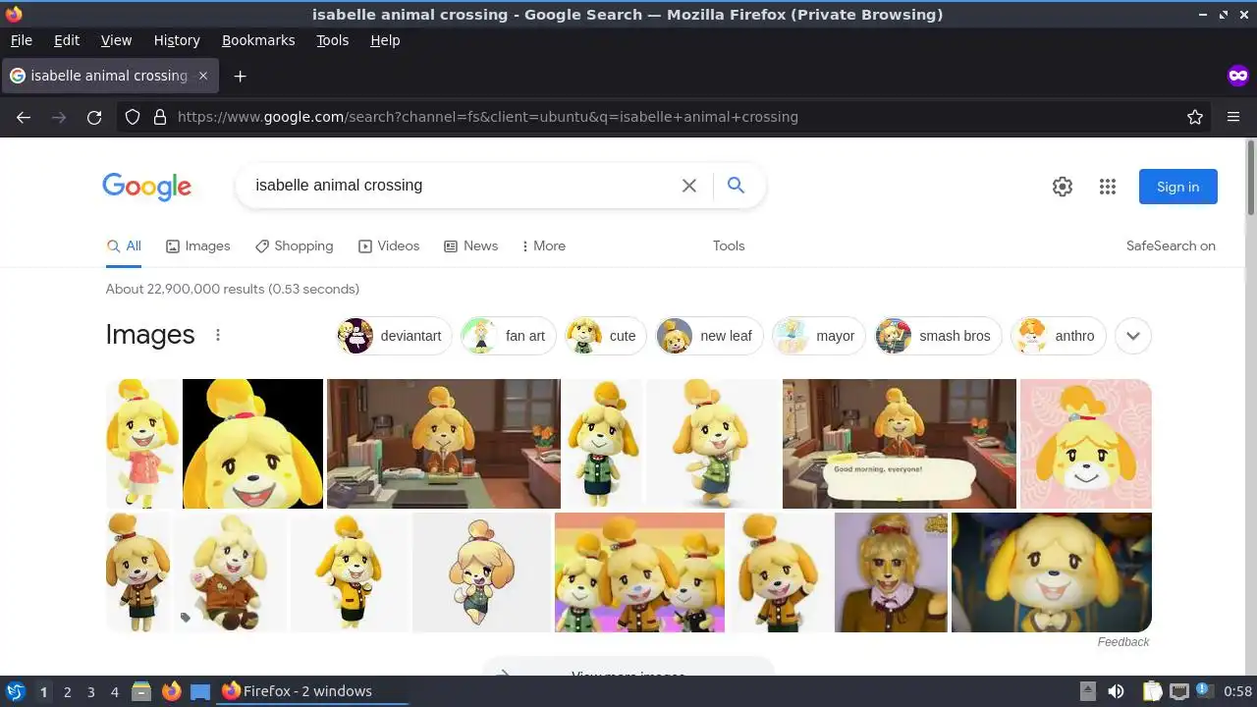Click the page vertical scrollbar
The height and width of the screenshot is (707, 1257).
[1250, 177]
